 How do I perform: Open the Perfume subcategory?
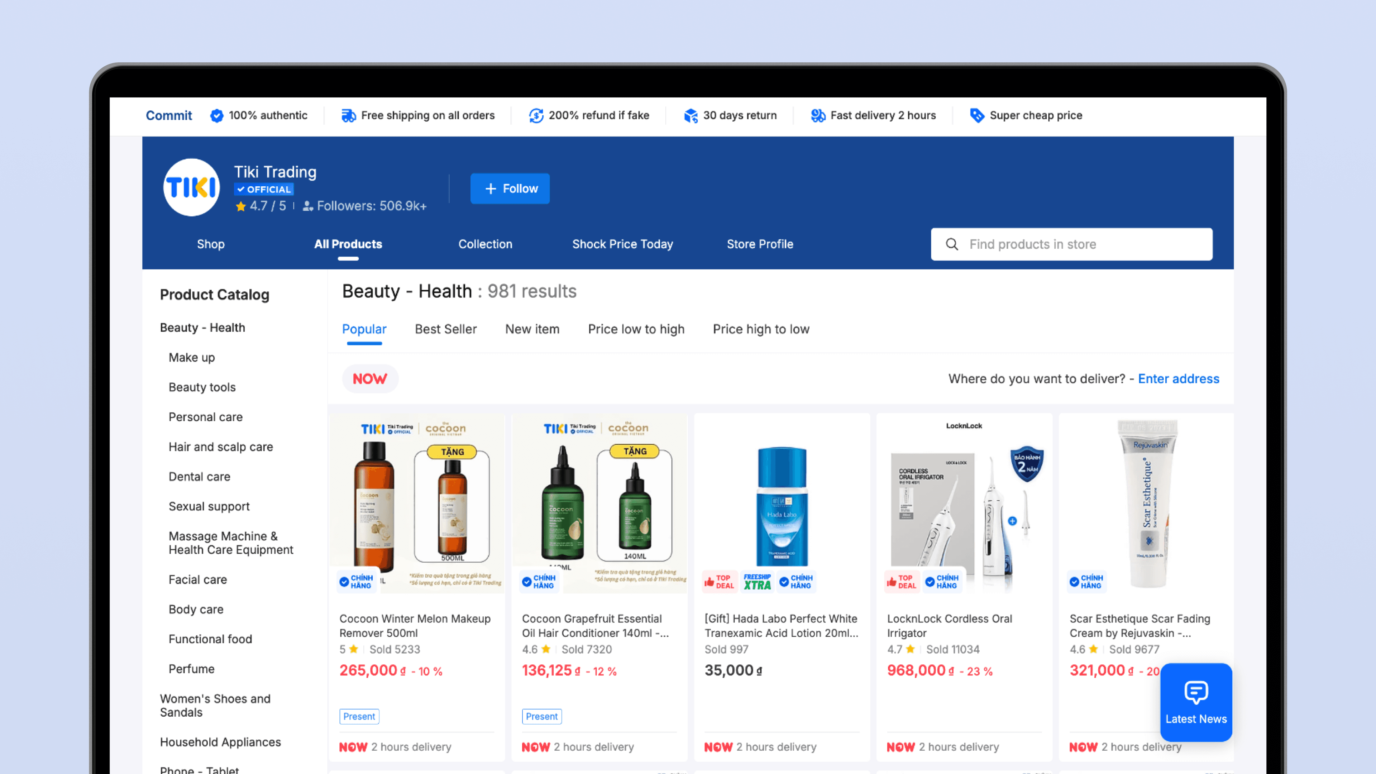[x=191, y=669]
